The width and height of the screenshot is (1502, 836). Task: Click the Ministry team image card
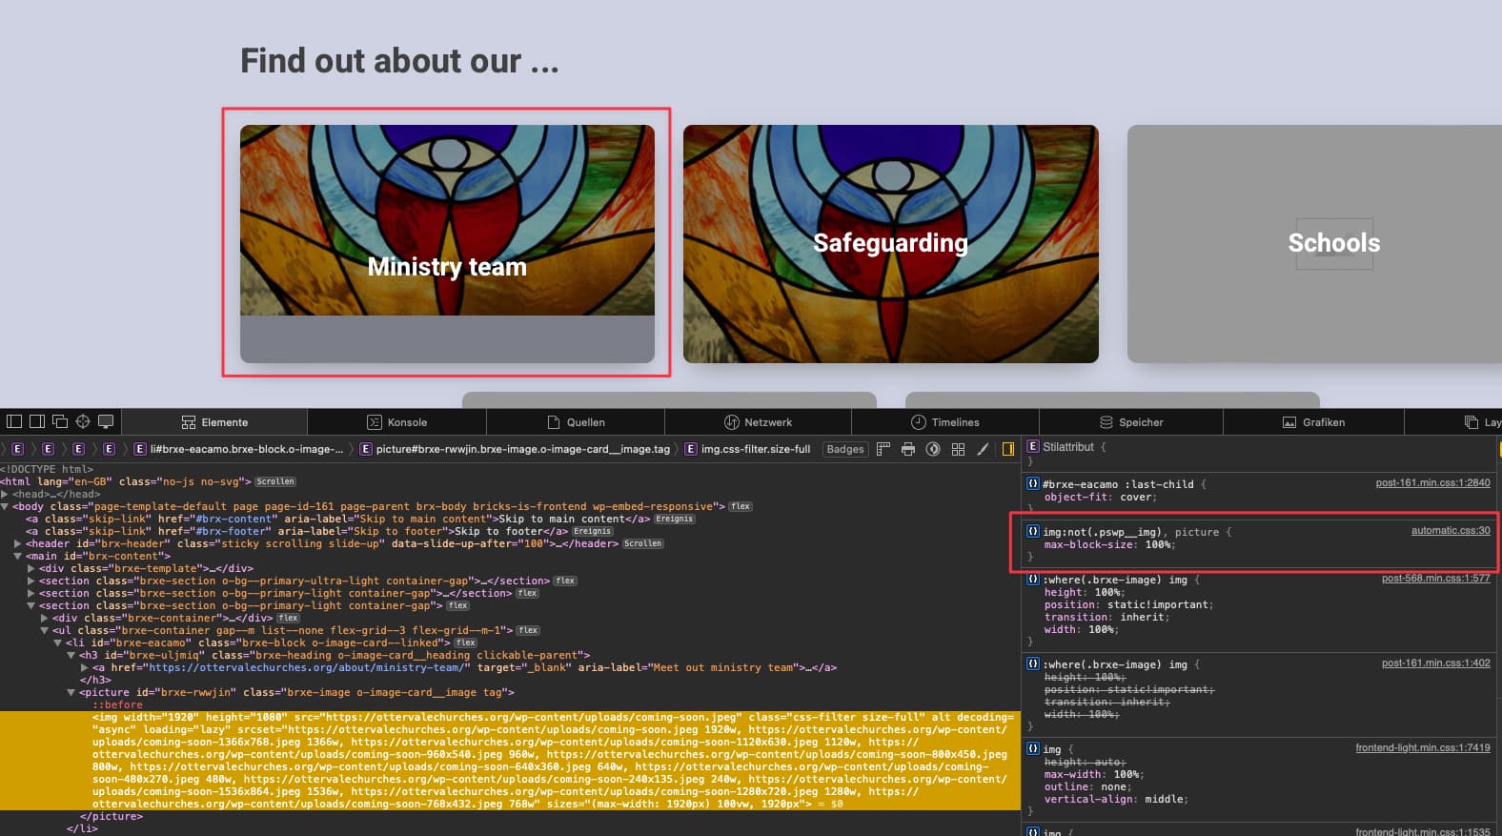447,243
